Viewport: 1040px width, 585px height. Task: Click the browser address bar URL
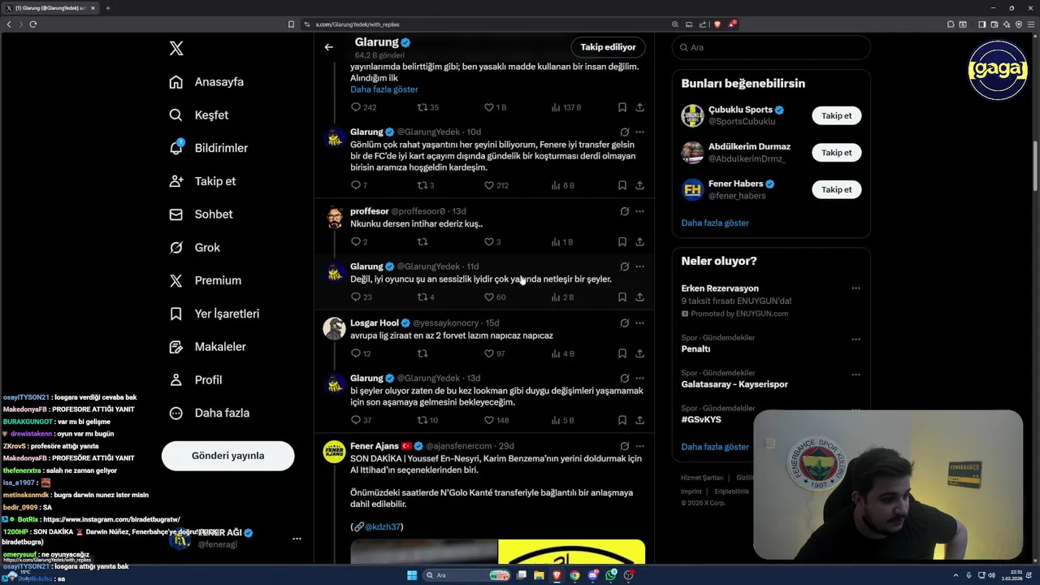click(357, 24)
